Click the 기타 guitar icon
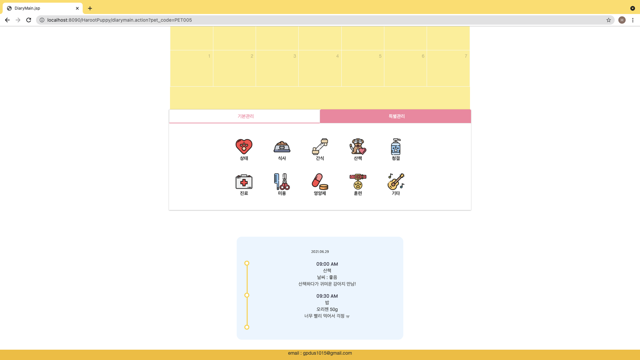 (396, 182)
